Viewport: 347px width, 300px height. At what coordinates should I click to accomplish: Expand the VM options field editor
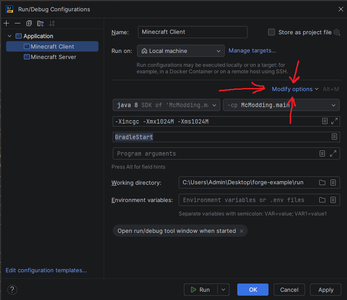(334, 121)
